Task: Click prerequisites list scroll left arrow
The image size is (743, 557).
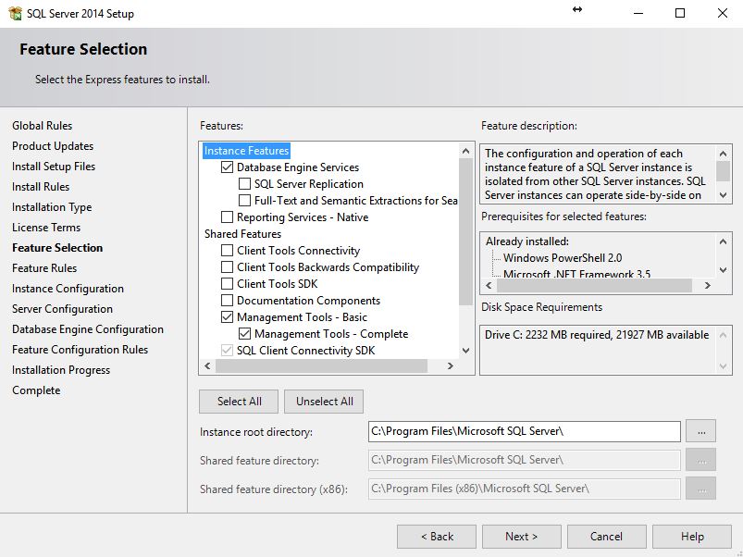Action: coord(489,285)
